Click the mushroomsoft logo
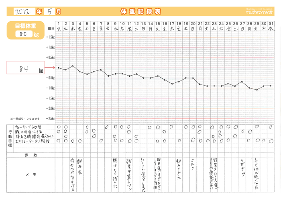Image resolution: width=281 pixels, height=199 pixels. click(259, 12)
